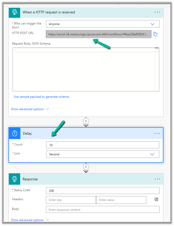This screenshot has height=226, width=174.
Task: Open the HTTP request trigger ellipsis menu
Action: pos(157,12)
